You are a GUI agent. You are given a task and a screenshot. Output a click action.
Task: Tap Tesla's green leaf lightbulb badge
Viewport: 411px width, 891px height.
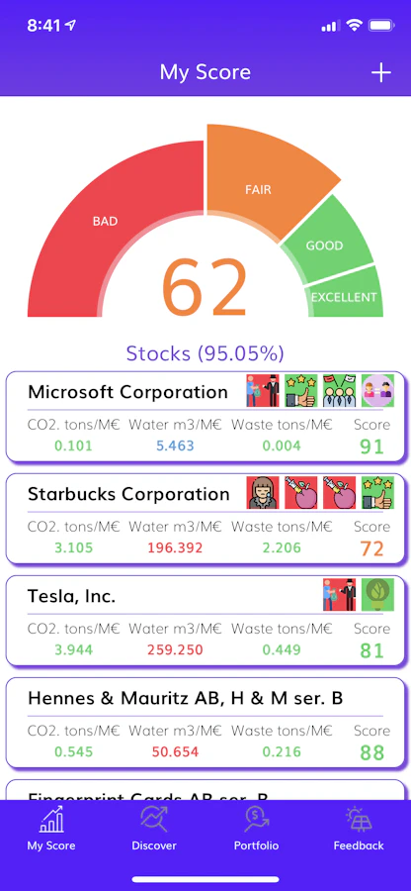click(x=377, y=594)
